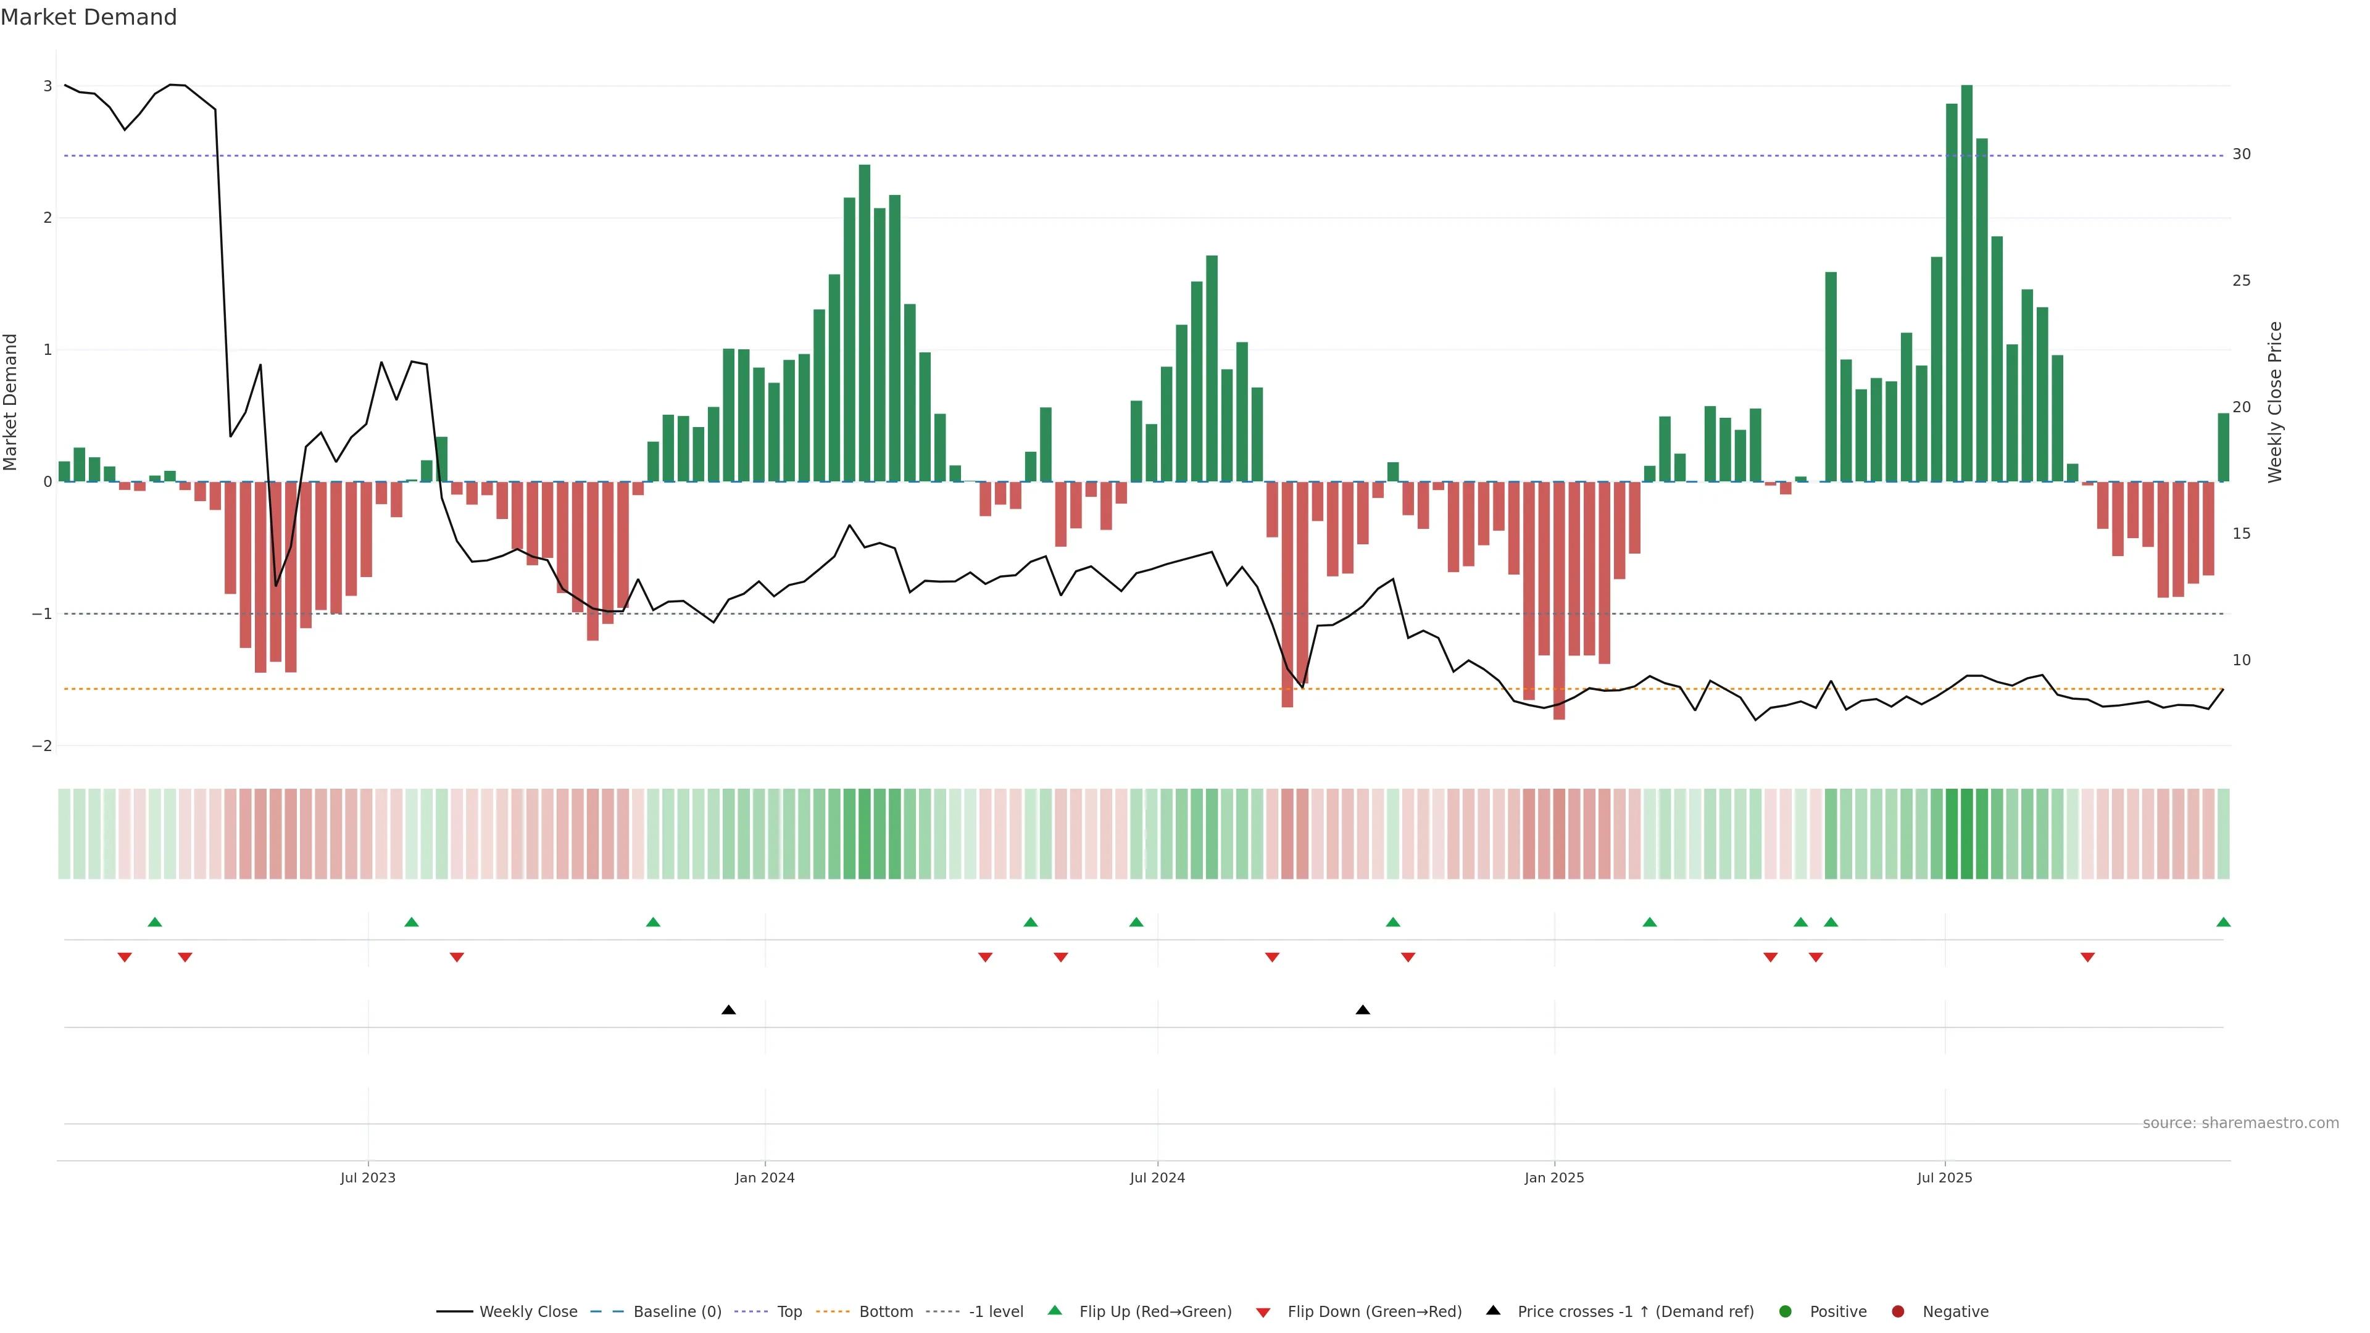Click the green Positive circle in legend
Screen dimensions: 2370x1333
coord(1785,1311)
